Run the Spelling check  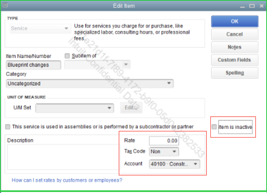point(234,73)
